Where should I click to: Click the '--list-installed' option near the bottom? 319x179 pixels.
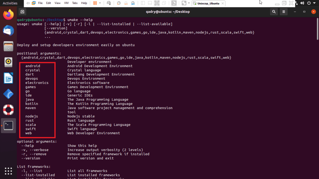click(38, 175)
